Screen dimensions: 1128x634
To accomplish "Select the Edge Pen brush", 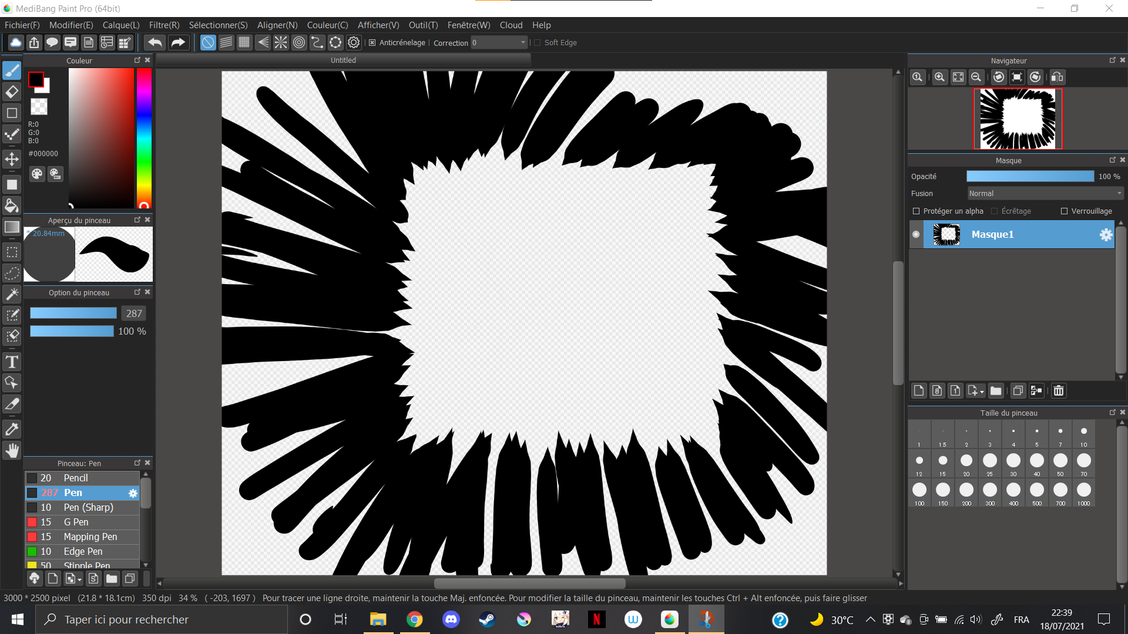I will click(x=82, y=552).
